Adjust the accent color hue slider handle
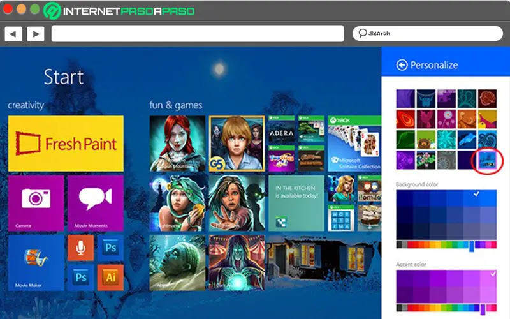Screen dimensions: 510x319 coord(483,309)
